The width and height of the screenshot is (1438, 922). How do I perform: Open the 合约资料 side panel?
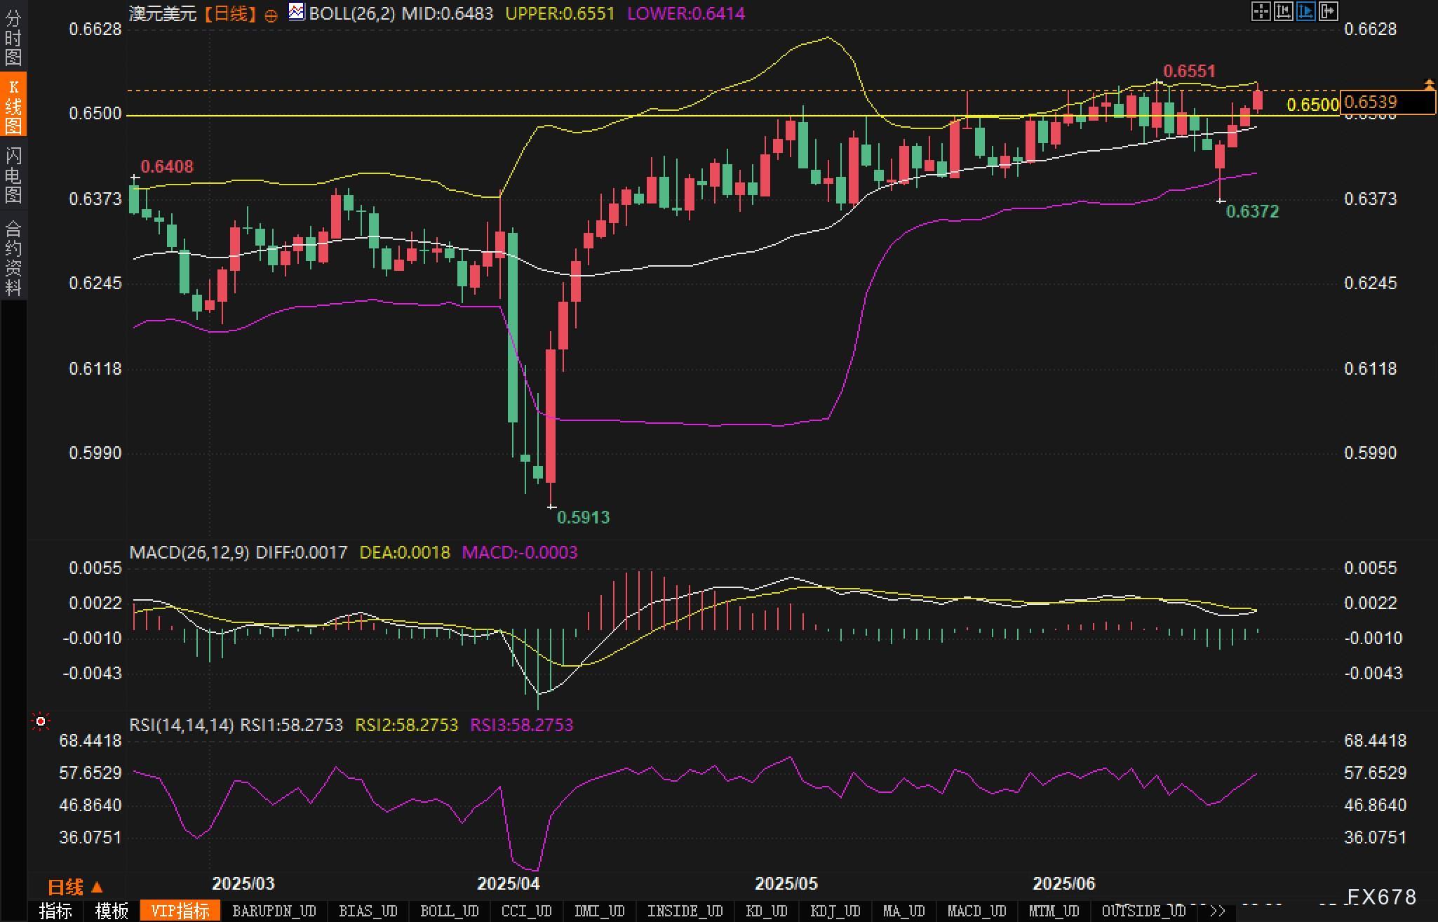click(x=13, y=257)
